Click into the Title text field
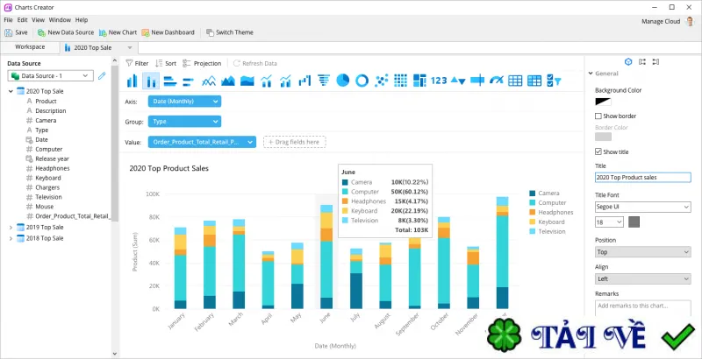Screen dimensions: 702x359 (643, 178)
